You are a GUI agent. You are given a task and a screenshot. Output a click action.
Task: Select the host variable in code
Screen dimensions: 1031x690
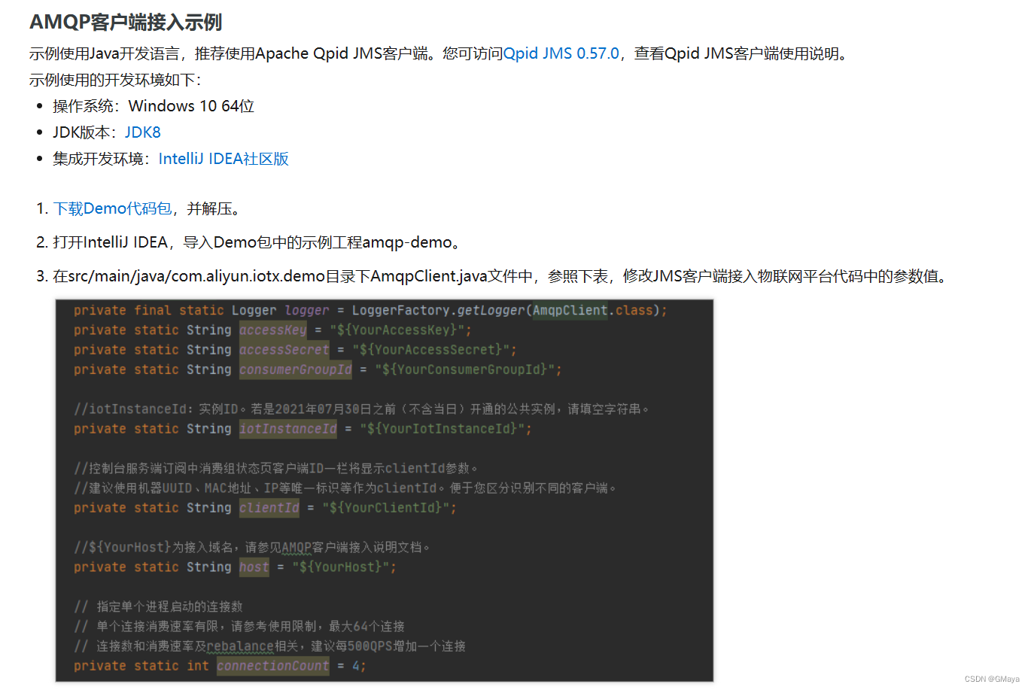click(x=254, y=567)
